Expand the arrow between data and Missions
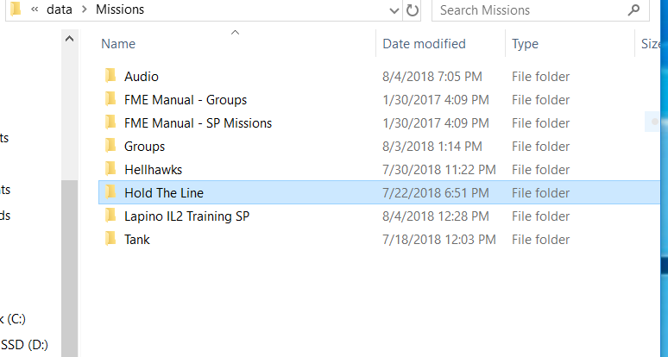Screen dimensions: 668x357 pos(84,9)
